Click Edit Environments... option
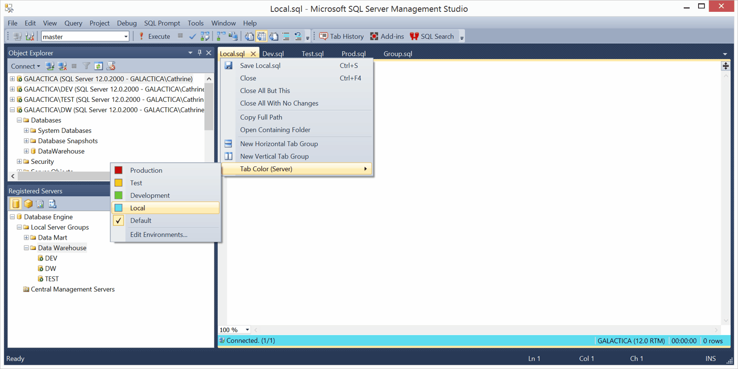738x369 pixels. (158, 235)
